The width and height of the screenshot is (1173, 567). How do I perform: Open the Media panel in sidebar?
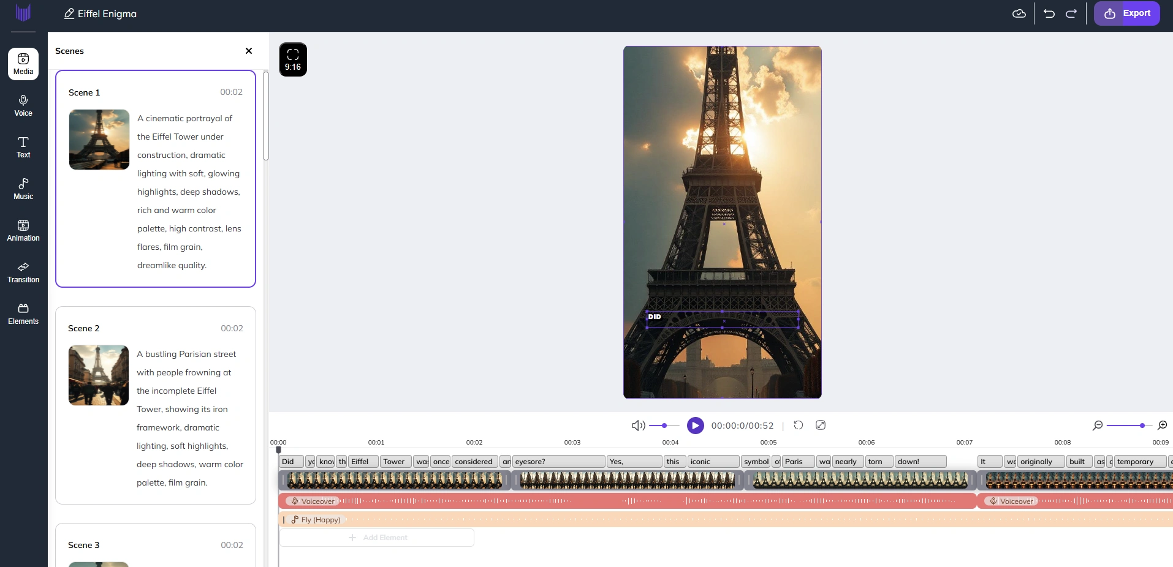coord(23,64)
